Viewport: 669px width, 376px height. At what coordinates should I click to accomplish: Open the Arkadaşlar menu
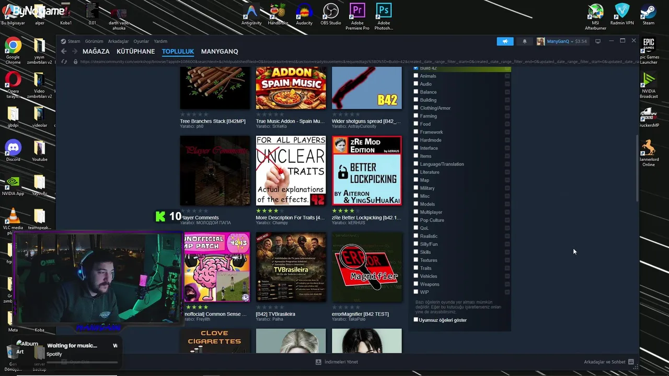[x=118, y=41]
